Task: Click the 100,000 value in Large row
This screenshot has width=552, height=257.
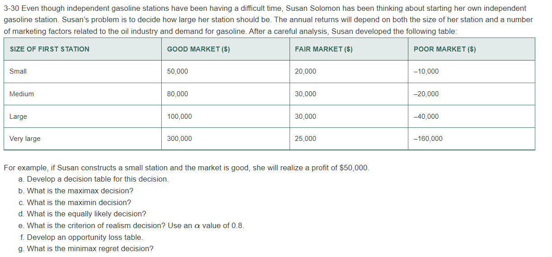Action: (x=179, y=117)
